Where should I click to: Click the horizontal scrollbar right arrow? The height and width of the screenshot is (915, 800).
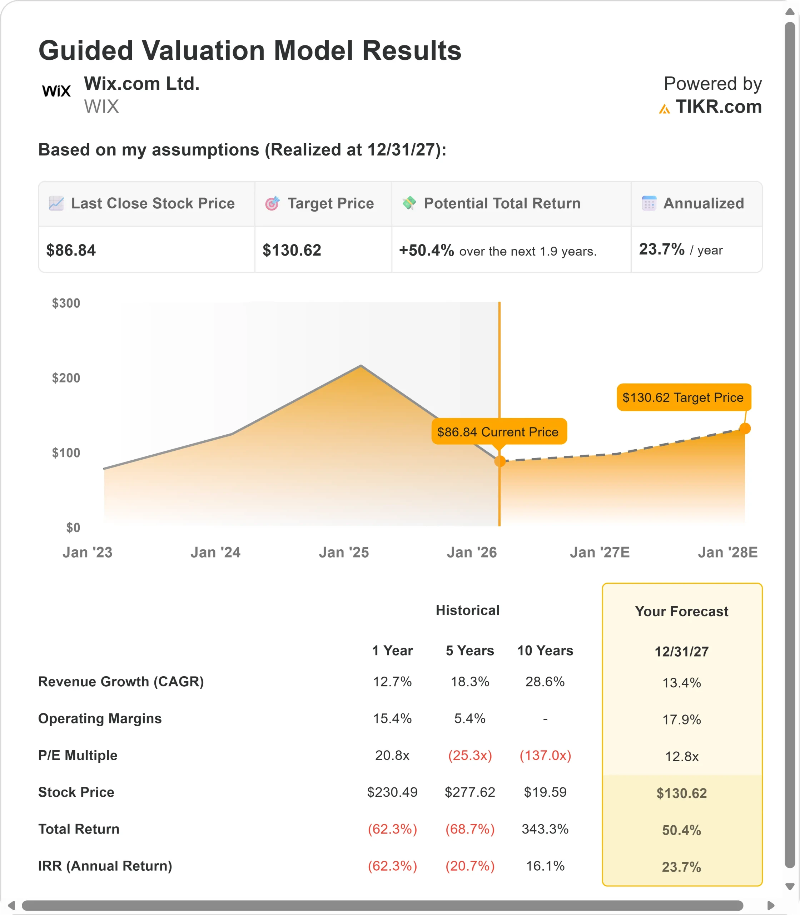[771, 905]
